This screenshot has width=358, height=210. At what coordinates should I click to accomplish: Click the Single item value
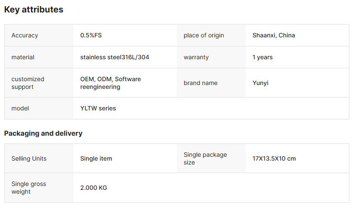96,158
